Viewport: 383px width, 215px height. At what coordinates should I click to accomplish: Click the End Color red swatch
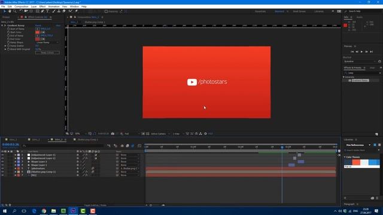37,39
